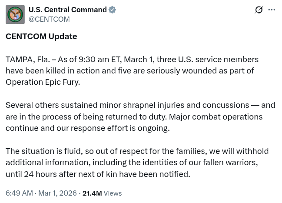
Task: Open the Grok explain-post icon
Action: tap(259, 10)
